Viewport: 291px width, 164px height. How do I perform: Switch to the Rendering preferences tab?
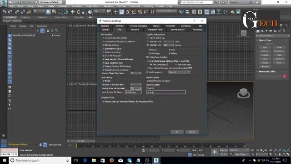click(197, 30)
